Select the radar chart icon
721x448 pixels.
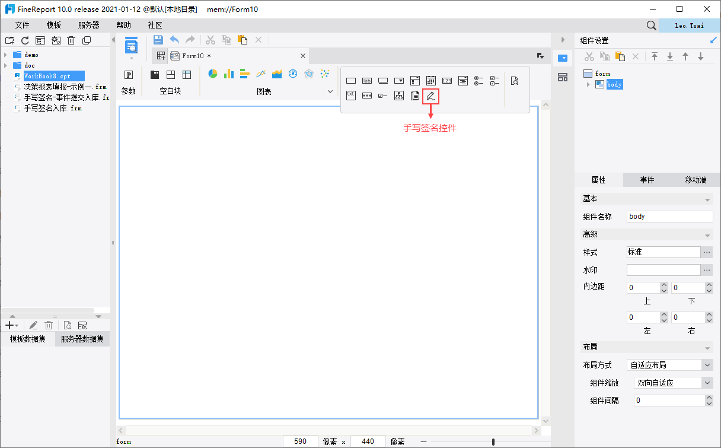[x=308, y=74]
